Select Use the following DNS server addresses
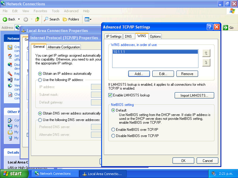Screen dimensions: 238x178 pos(40,120)
